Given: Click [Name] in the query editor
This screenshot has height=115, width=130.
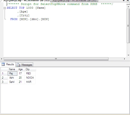Looking at the screenshot, I should coord(40,8).
